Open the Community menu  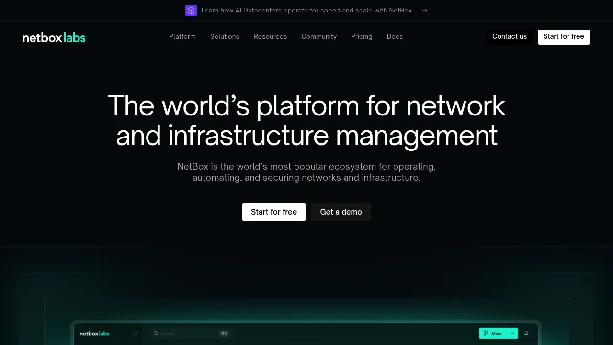[x=319, y=37]
